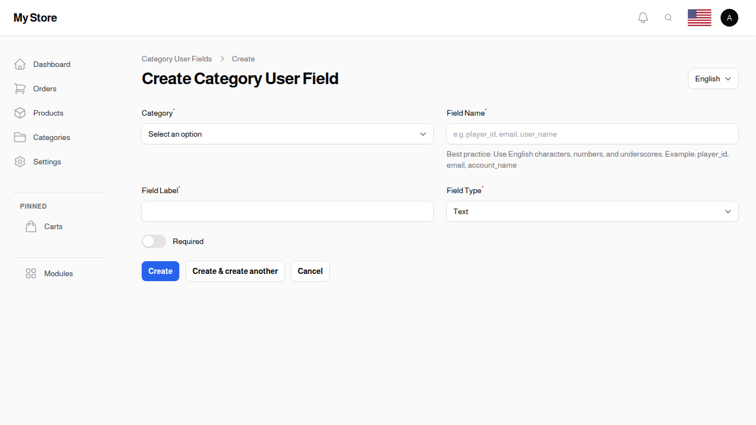Viewport: 756px width, 425px height.
Task: Open notifications via the bell icon
Action: tap(643, 17)
